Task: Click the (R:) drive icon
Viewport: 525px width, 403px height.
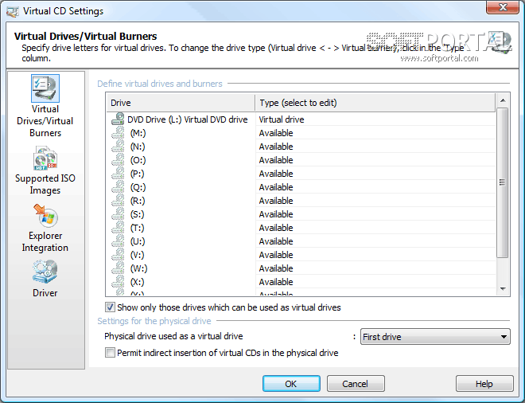Action: 118,201
